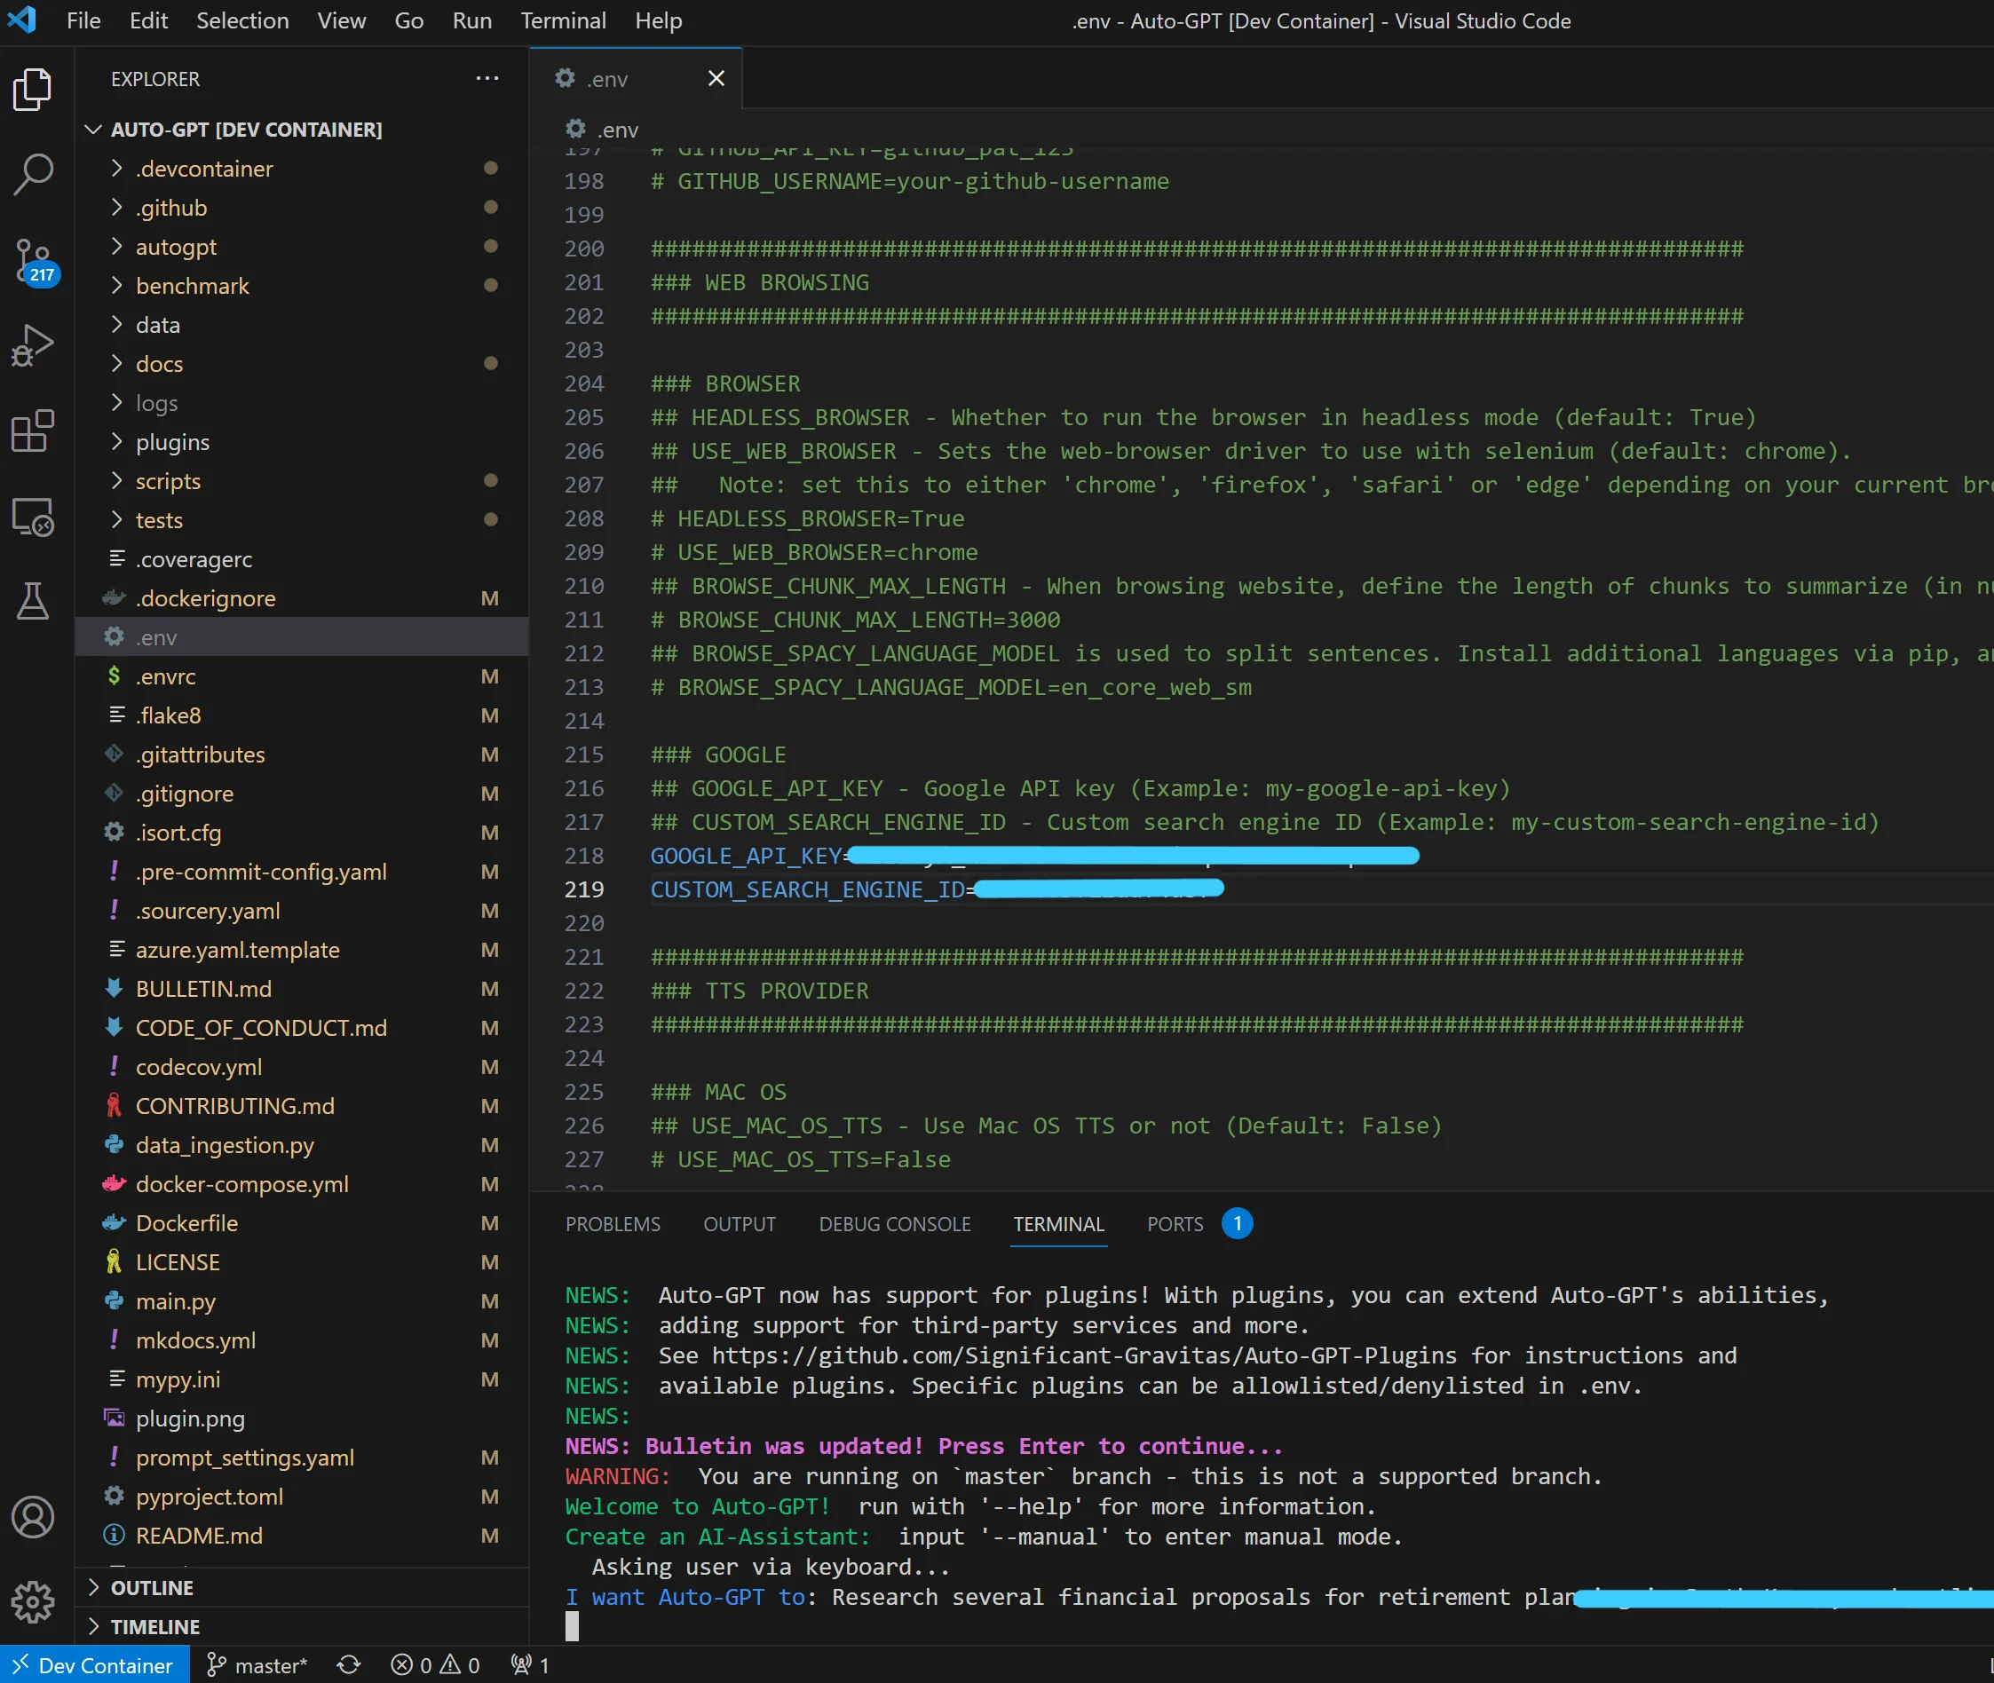Open the Terminal menu
Screen dimensions: 1994x1683
pyautogui.click(x=563, y=20)
